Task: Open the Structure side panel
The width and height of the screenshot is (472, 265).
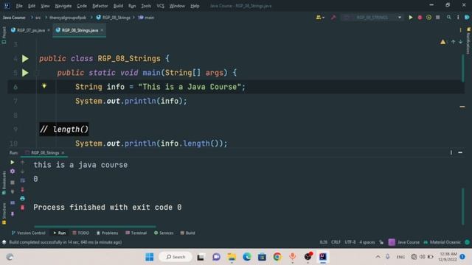Action: coord(4,213)
